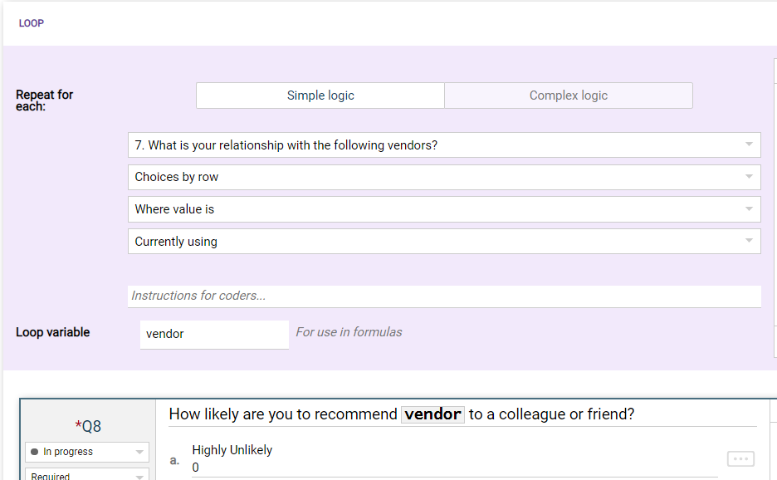Focus the Loop variable "vendor" input
The width and height of the screenshot is (777, 480).
[214, 334]
